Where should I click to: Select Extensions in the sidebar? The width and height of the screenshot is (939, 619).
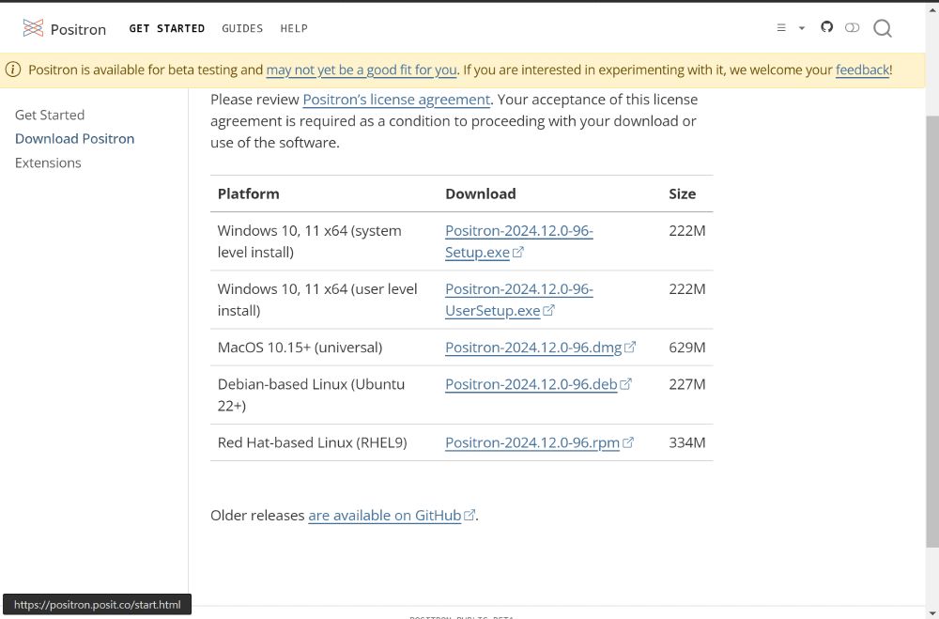[48, 162]
